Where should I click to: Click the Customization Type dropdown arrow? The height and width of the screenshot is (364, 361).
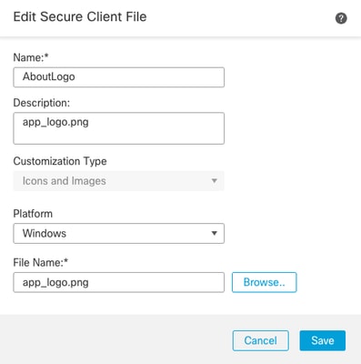click(215, 181)
